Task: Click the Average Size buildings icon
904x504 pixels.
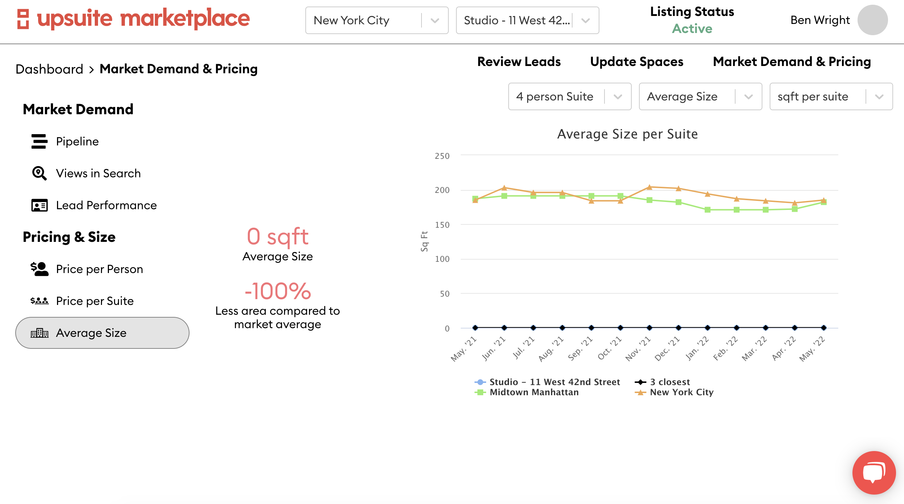Action: 39,333
